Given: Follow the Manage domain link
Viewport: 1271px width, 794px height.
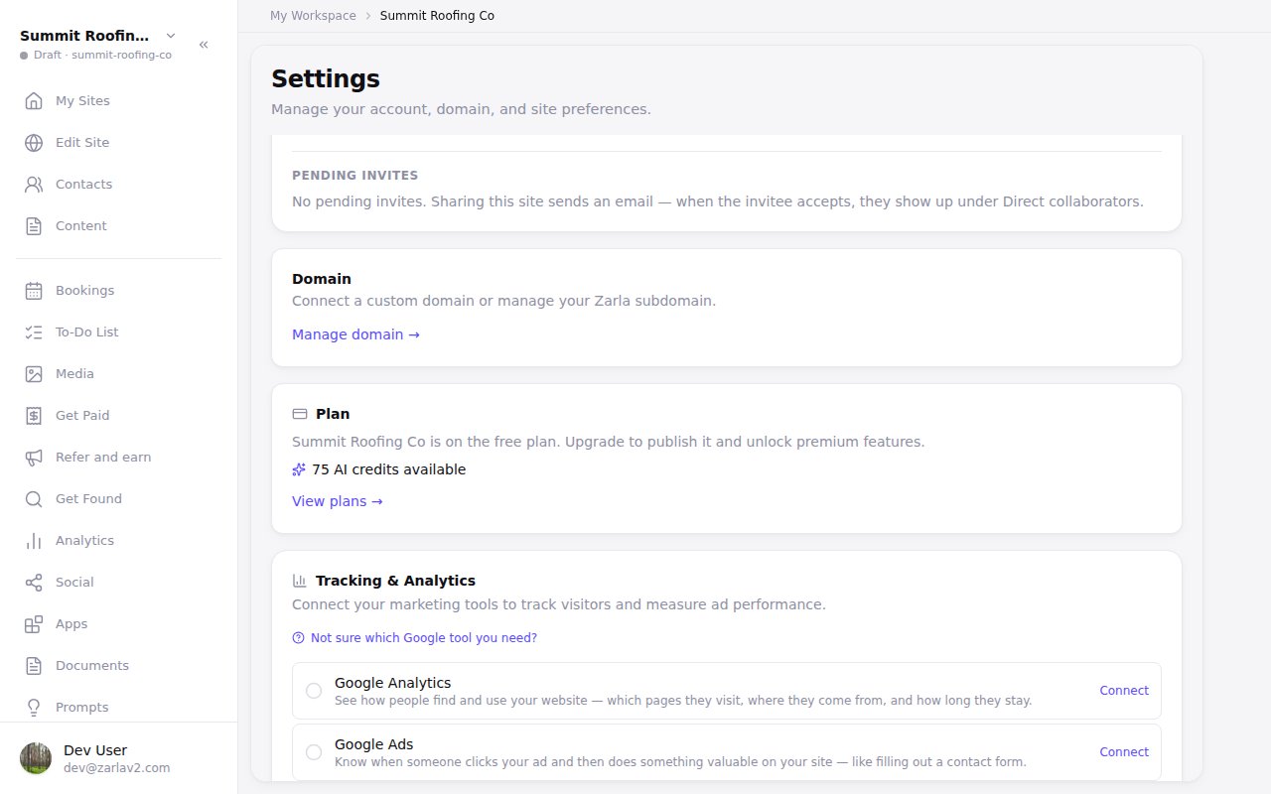Looking at the screenshot, I should click(355, 334).
